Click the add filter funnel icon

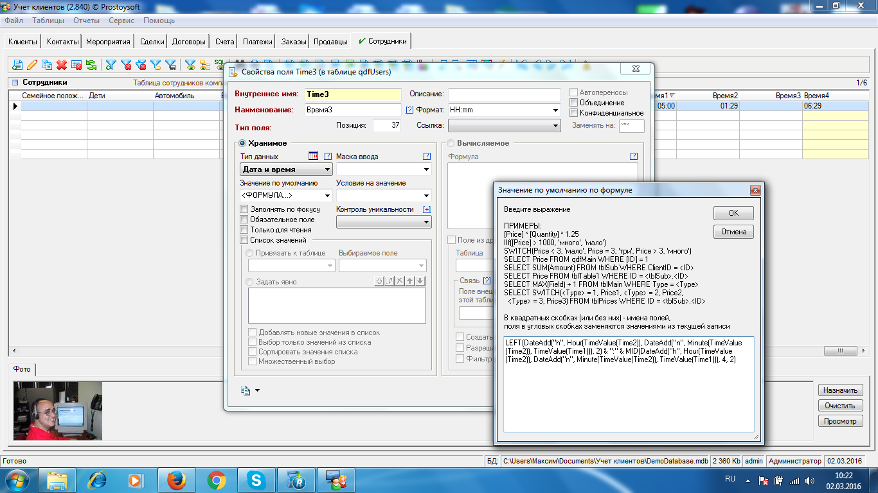point(111,65)
